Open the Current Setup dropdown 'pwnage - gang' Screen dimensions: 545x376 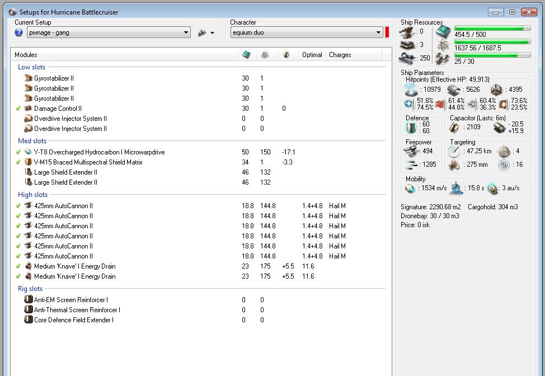tap(109, 32)
